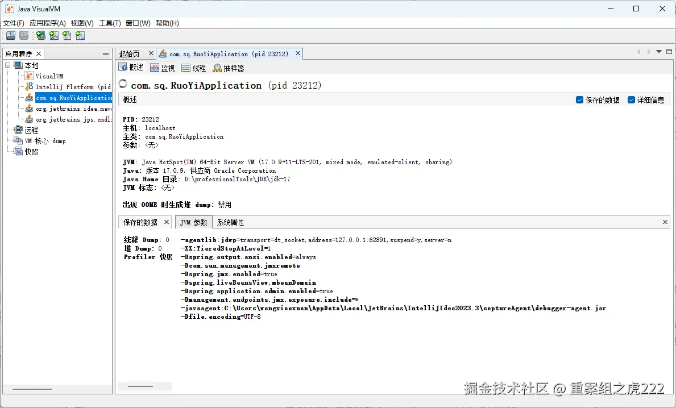This screenshot has height=408, width=676.
Task: Click the Add Remote Host toolbar icon
Action: pos(41,36)
